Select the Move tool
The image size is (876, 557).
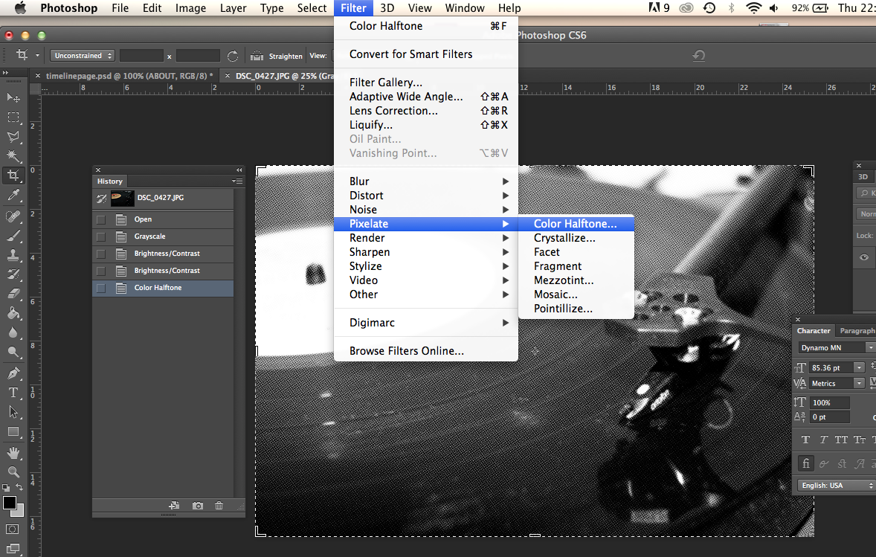[x=13, y=97]
